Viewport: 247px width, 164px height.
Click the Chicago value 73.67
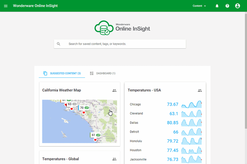pyautogui.click(x=173, y=104)
